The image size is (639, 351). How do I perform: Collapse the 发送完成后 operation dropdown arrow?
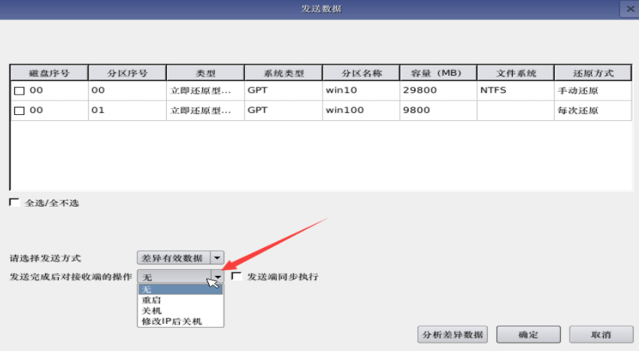[x=217, y=277]
